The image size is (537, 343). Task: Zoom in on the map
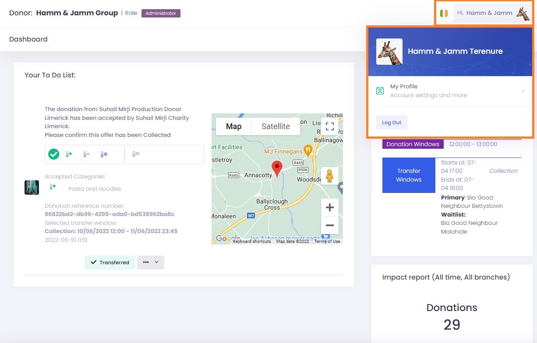coord(330,207)
